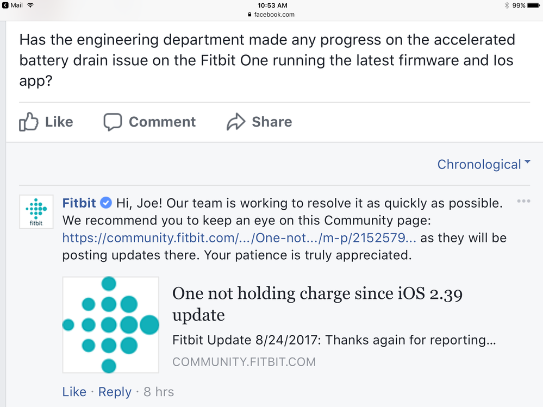Follow the community.fitbit.com URL in the comment

tap(240, 237)
